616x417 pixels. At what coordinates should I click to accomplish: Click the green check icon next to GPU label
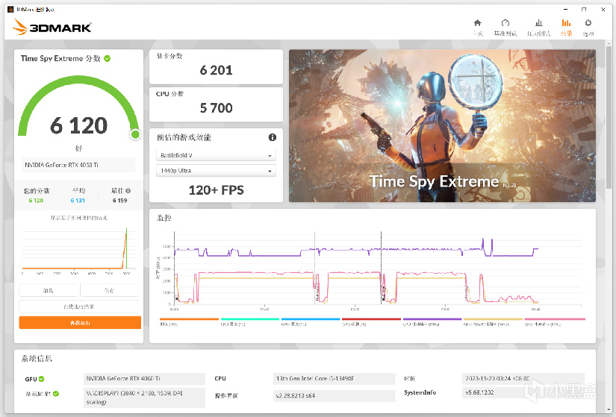coord(42,379)
